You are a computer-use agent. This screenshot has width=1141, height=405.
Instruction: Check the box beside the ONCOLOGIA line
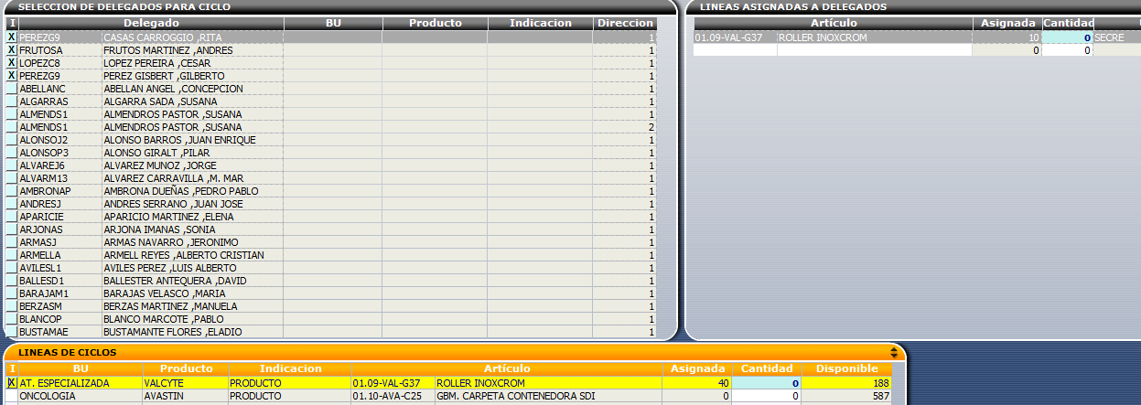pyautogui.click(x=12, y=396)
